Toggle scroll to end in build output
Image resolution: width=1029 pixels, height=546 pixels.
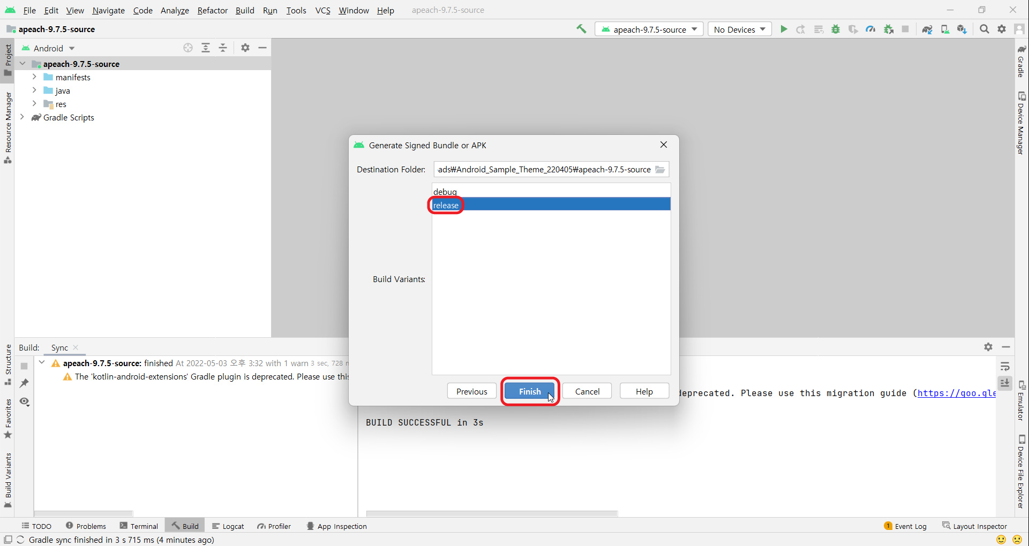coord(1005,383)
